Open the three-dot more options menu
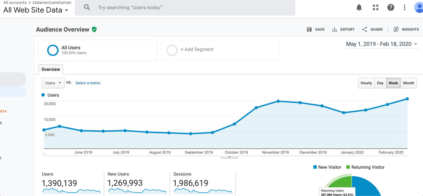The height and width of the screenshot is (196, 423). [x=404, y=8]
